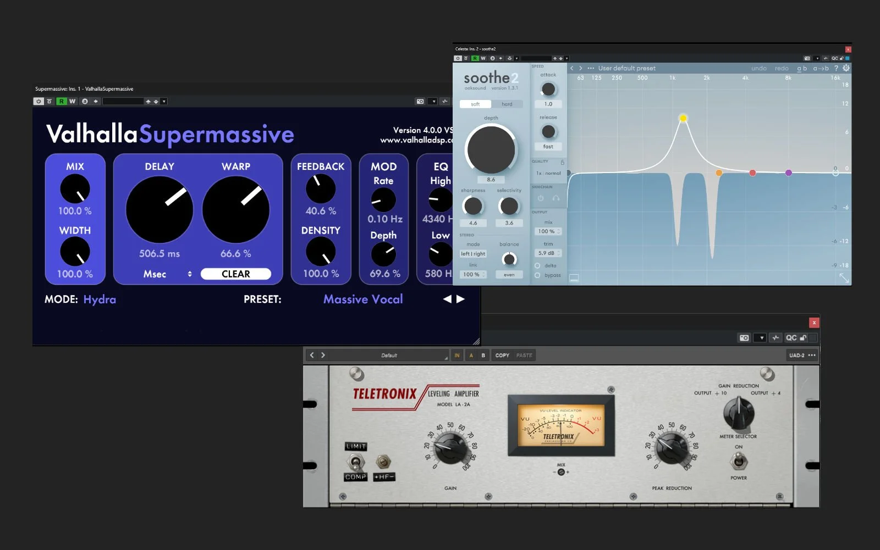Click redo in soothe2
This screenshot has width=880, height=550.
tap(782, 68)
